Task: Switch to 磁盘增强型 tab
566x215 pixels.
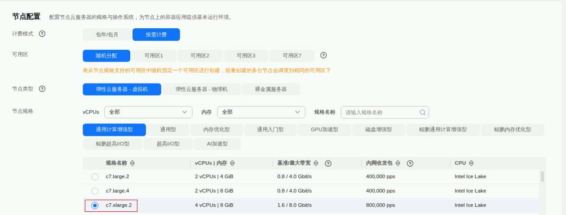Action: coord(379,130)
